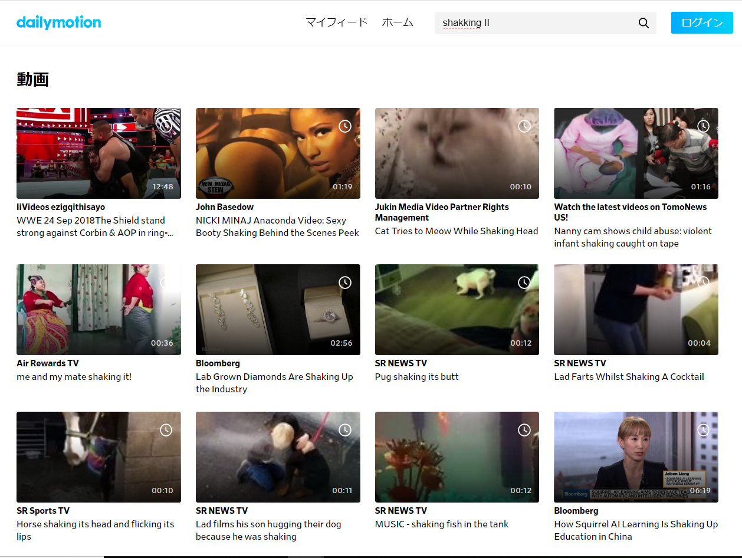Play the Pug shaking its butt thumbnail
742x558 pixels.
point(457,310)
